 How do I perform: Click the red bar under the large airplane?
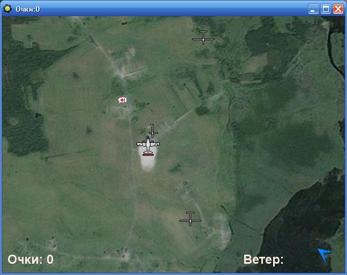148,154
